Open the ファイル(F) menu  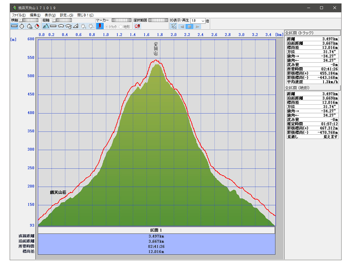[18, 15]
